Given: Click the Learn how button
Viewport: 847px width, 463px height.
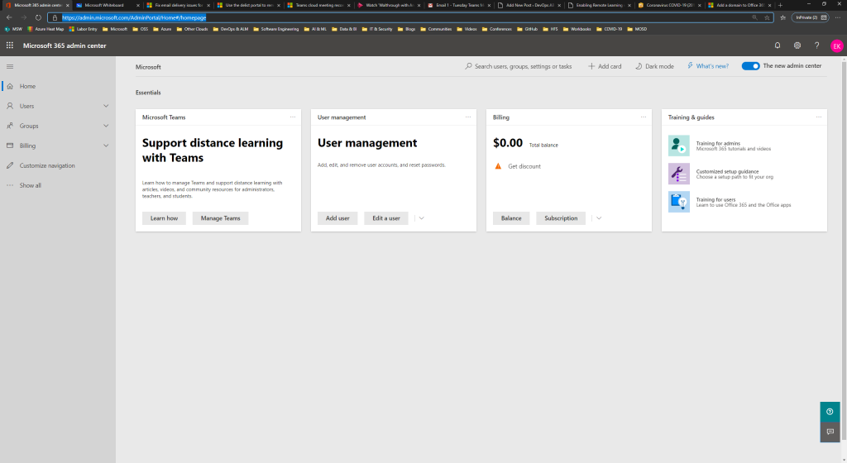Looking at the screenshot, I should pyautogui.click(x=165, y=218).
